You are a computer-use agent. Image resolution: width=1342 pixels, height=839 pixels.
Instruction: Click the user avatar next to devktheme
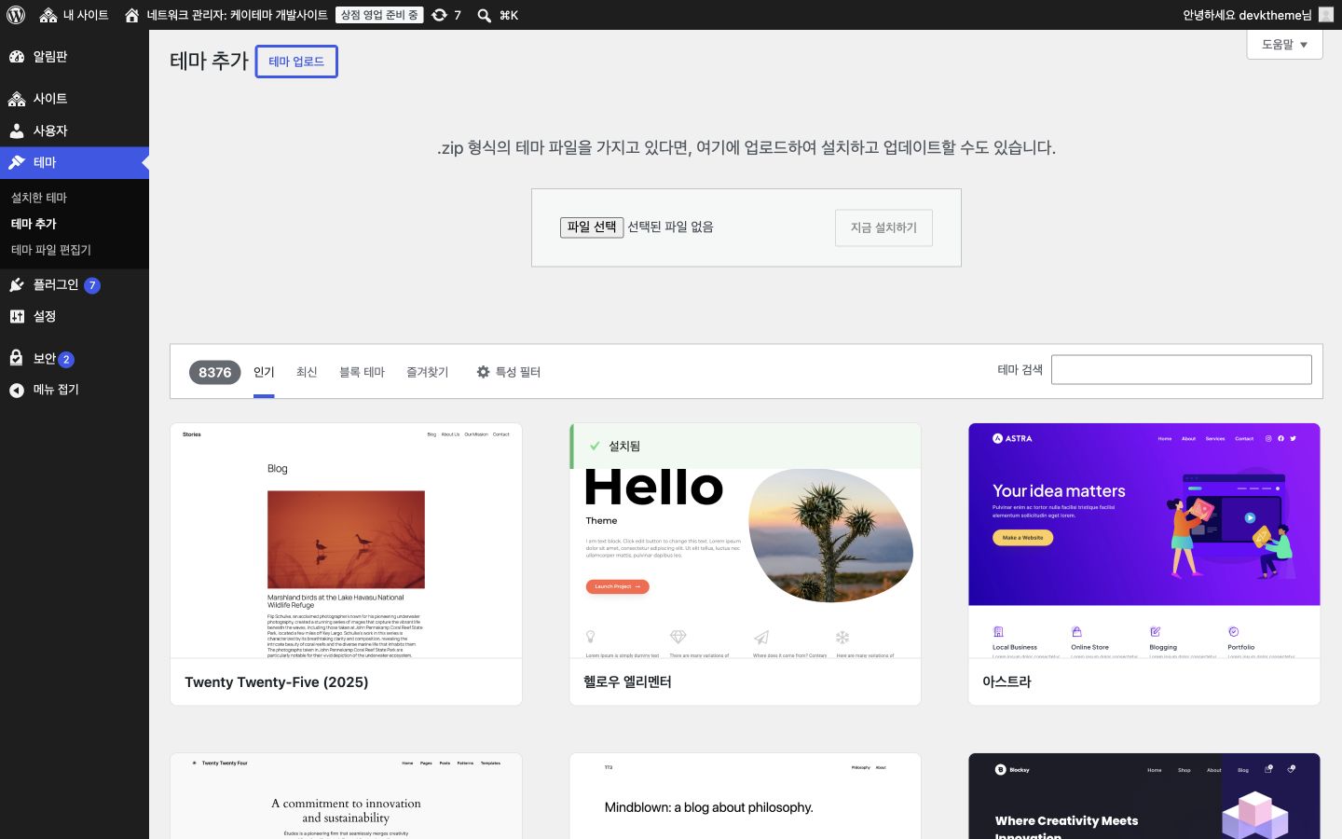(1326, 15)
